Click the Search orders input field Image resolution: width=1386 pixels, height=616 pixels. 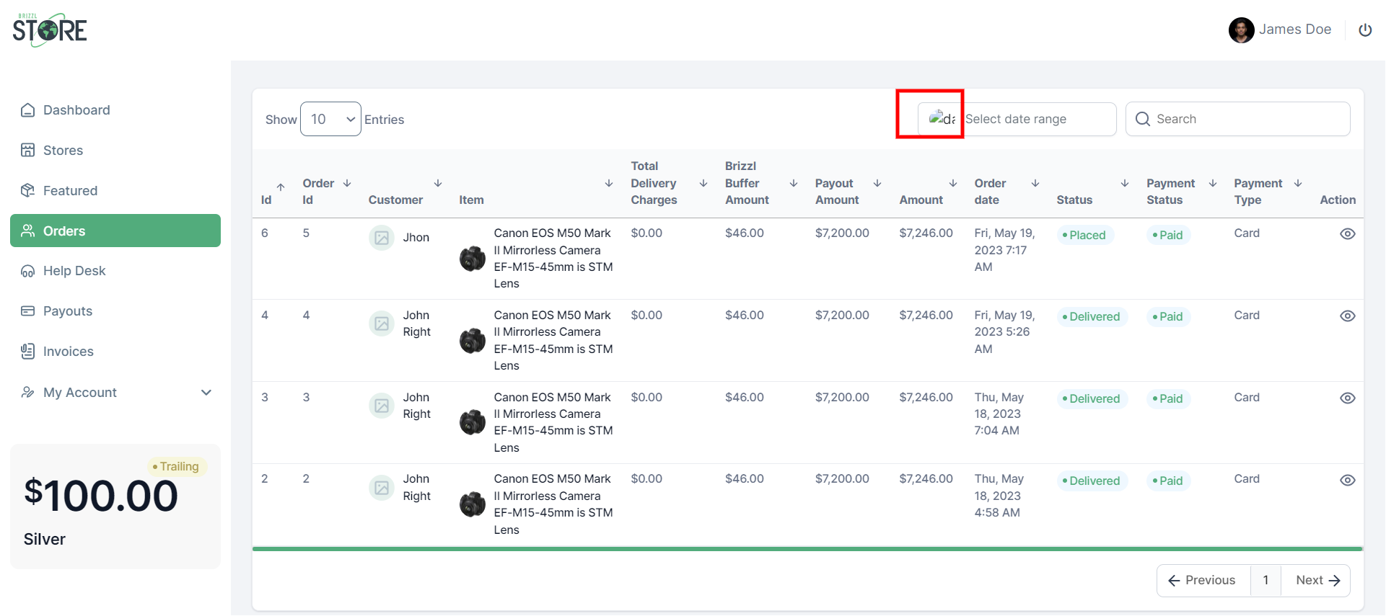[x=1247, y=119]
